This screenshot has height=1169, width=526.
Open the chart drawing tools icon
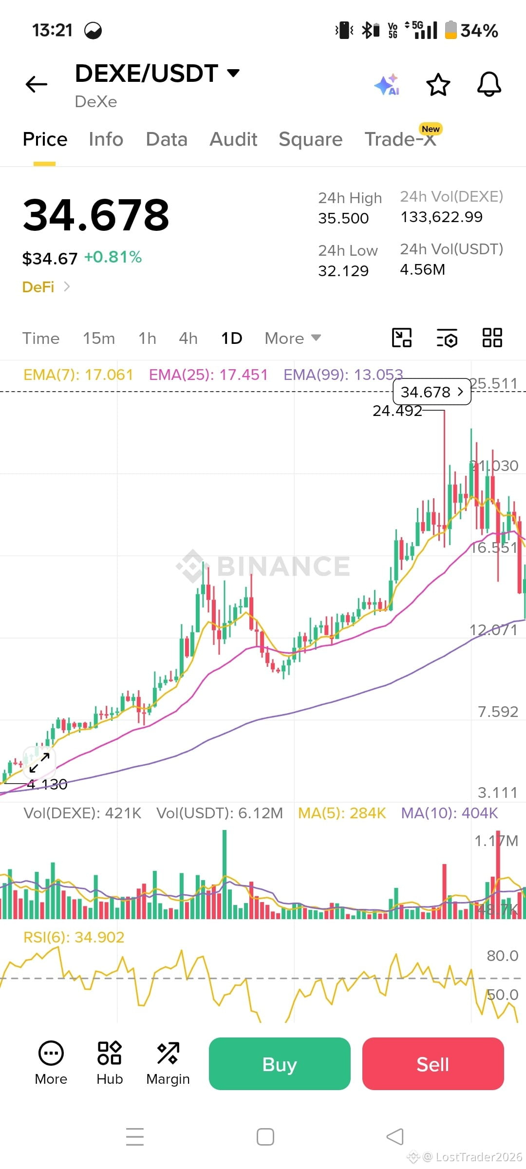tap(402, 338)
